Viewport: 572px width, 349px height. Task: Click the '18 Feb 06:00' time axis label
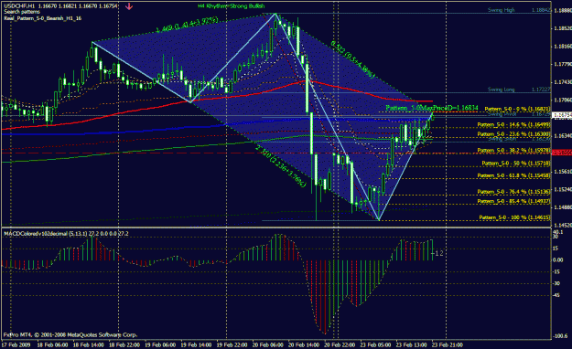pos(52,344)
